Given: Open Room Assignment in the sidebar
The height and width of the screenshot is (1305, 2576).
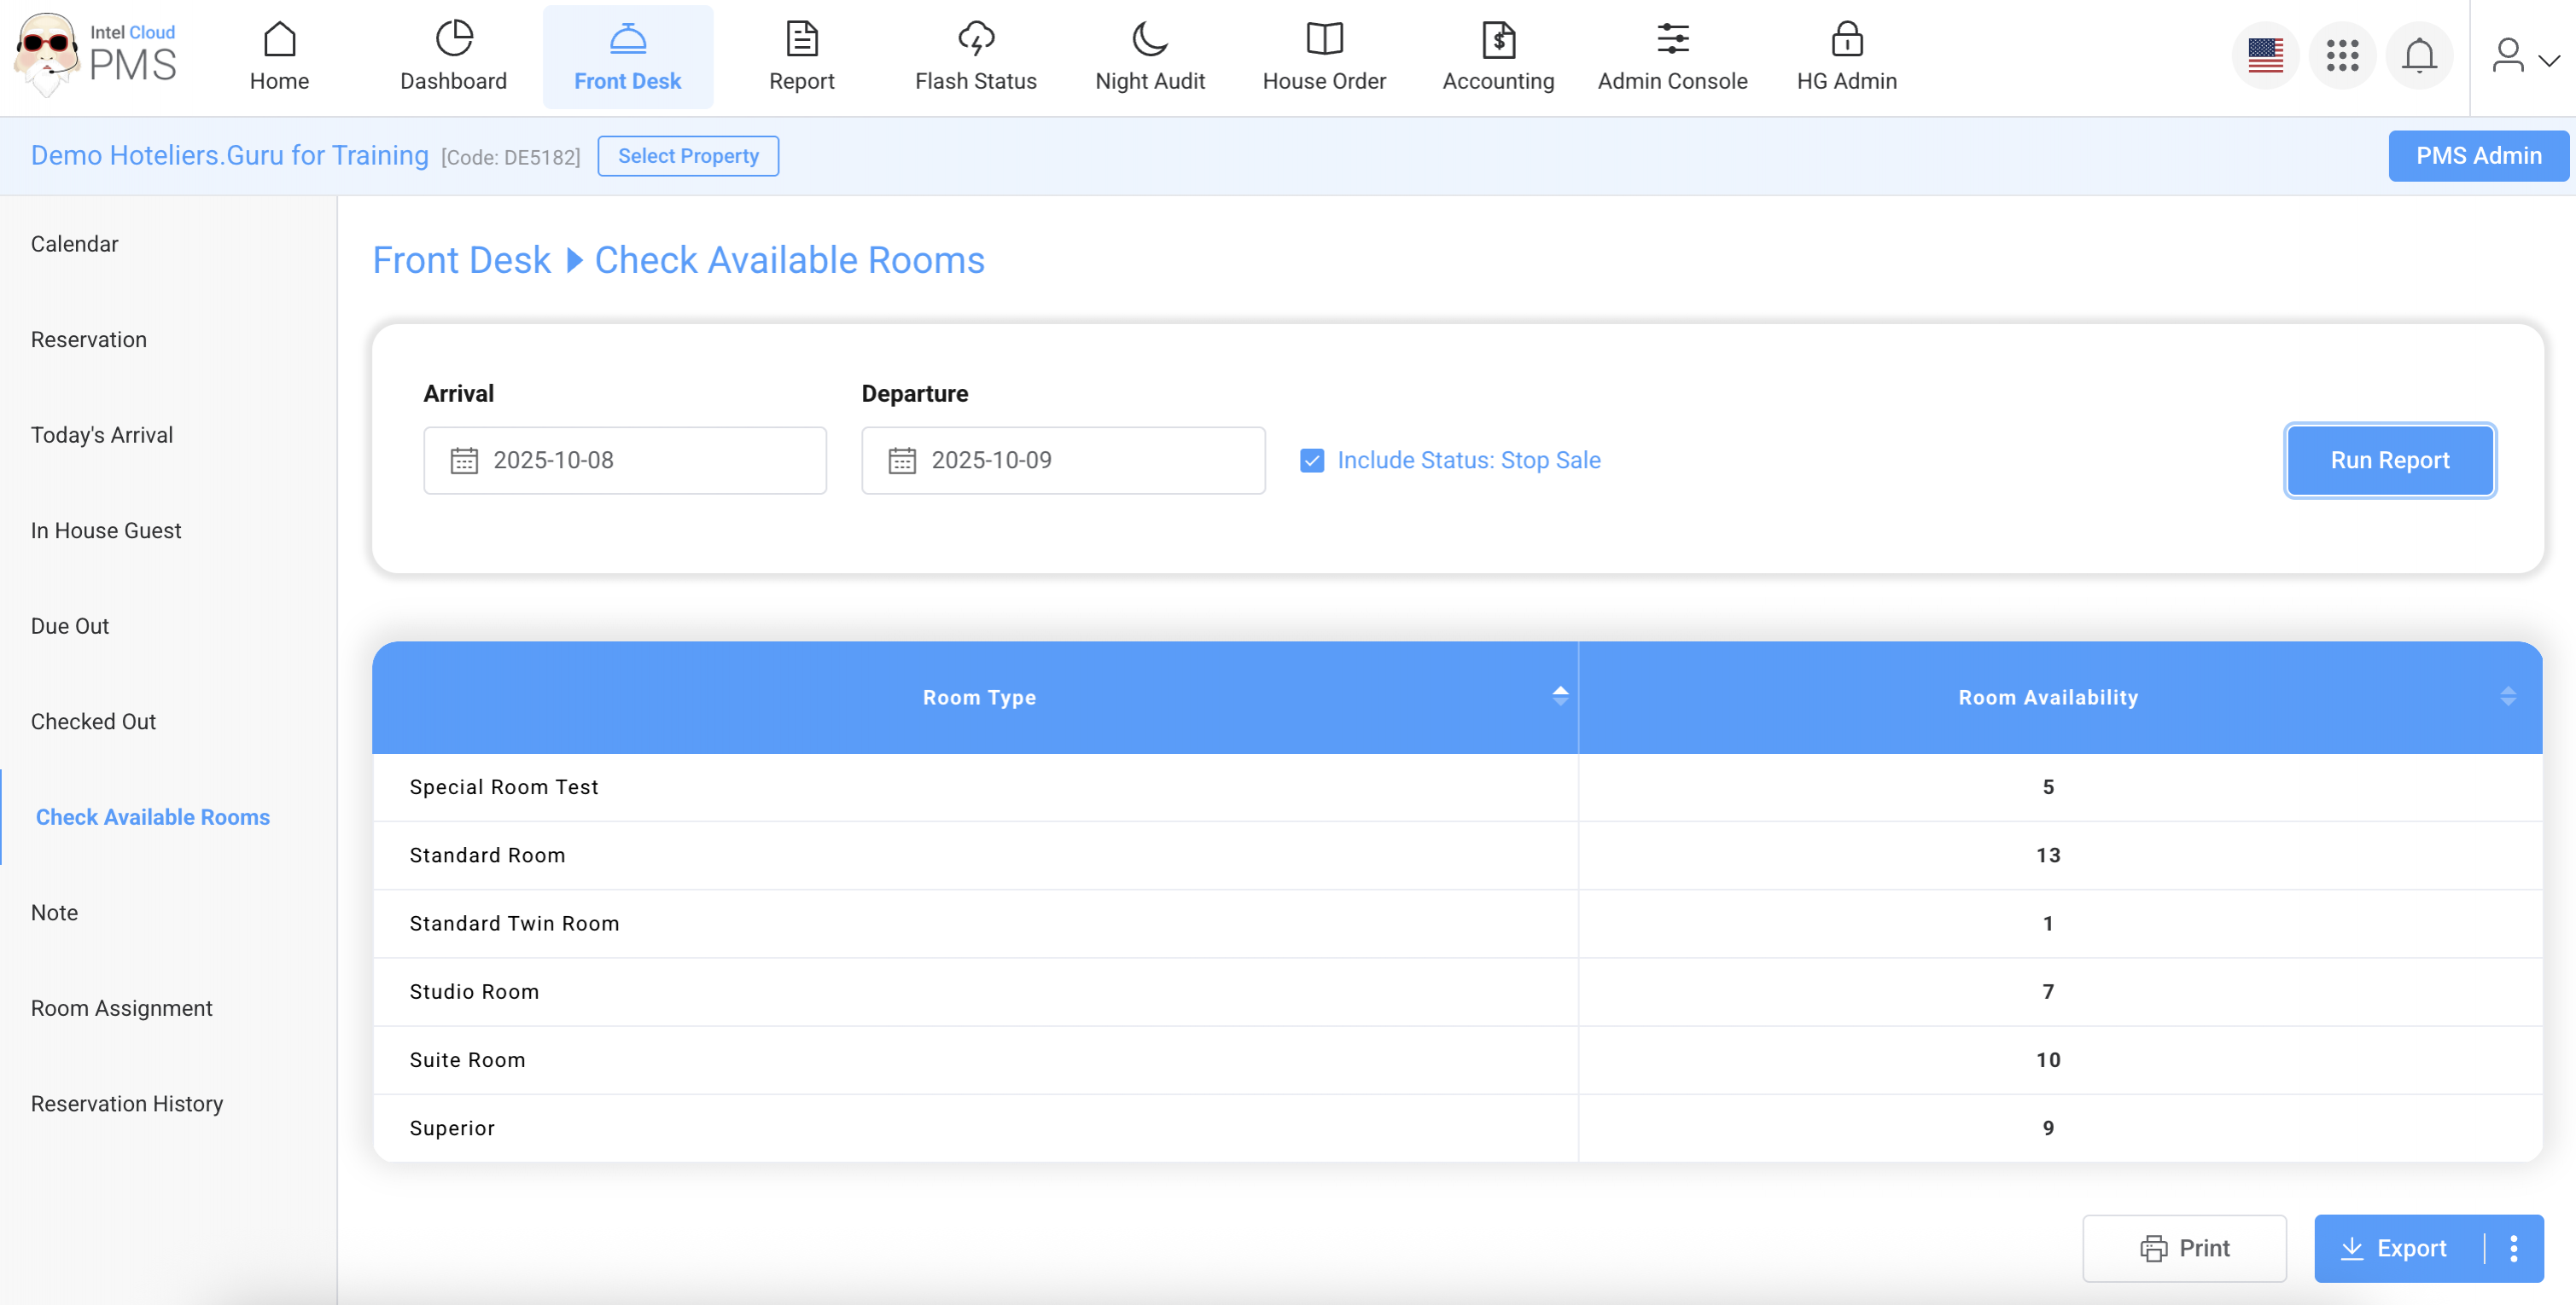Looking at the screenshot, I should click(x=121, y=1007).
